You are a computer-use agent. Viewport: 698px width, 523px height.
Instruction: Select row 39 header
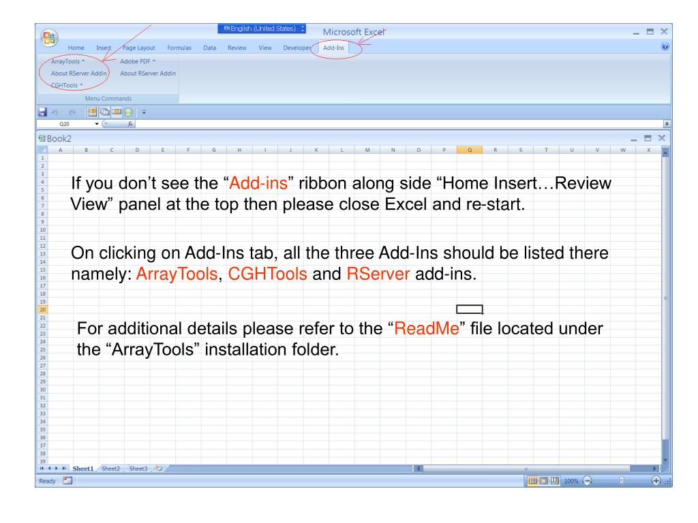pos(42,461)
